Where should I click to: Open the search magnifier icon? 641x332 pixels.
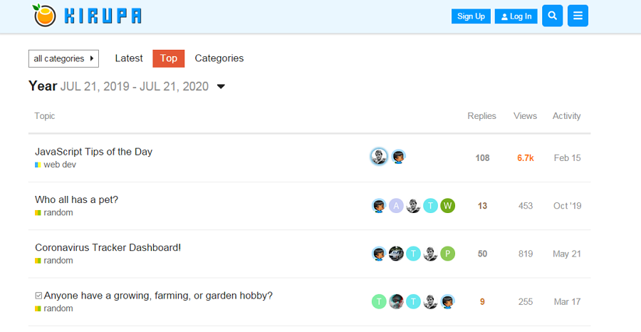pos(552,16)
